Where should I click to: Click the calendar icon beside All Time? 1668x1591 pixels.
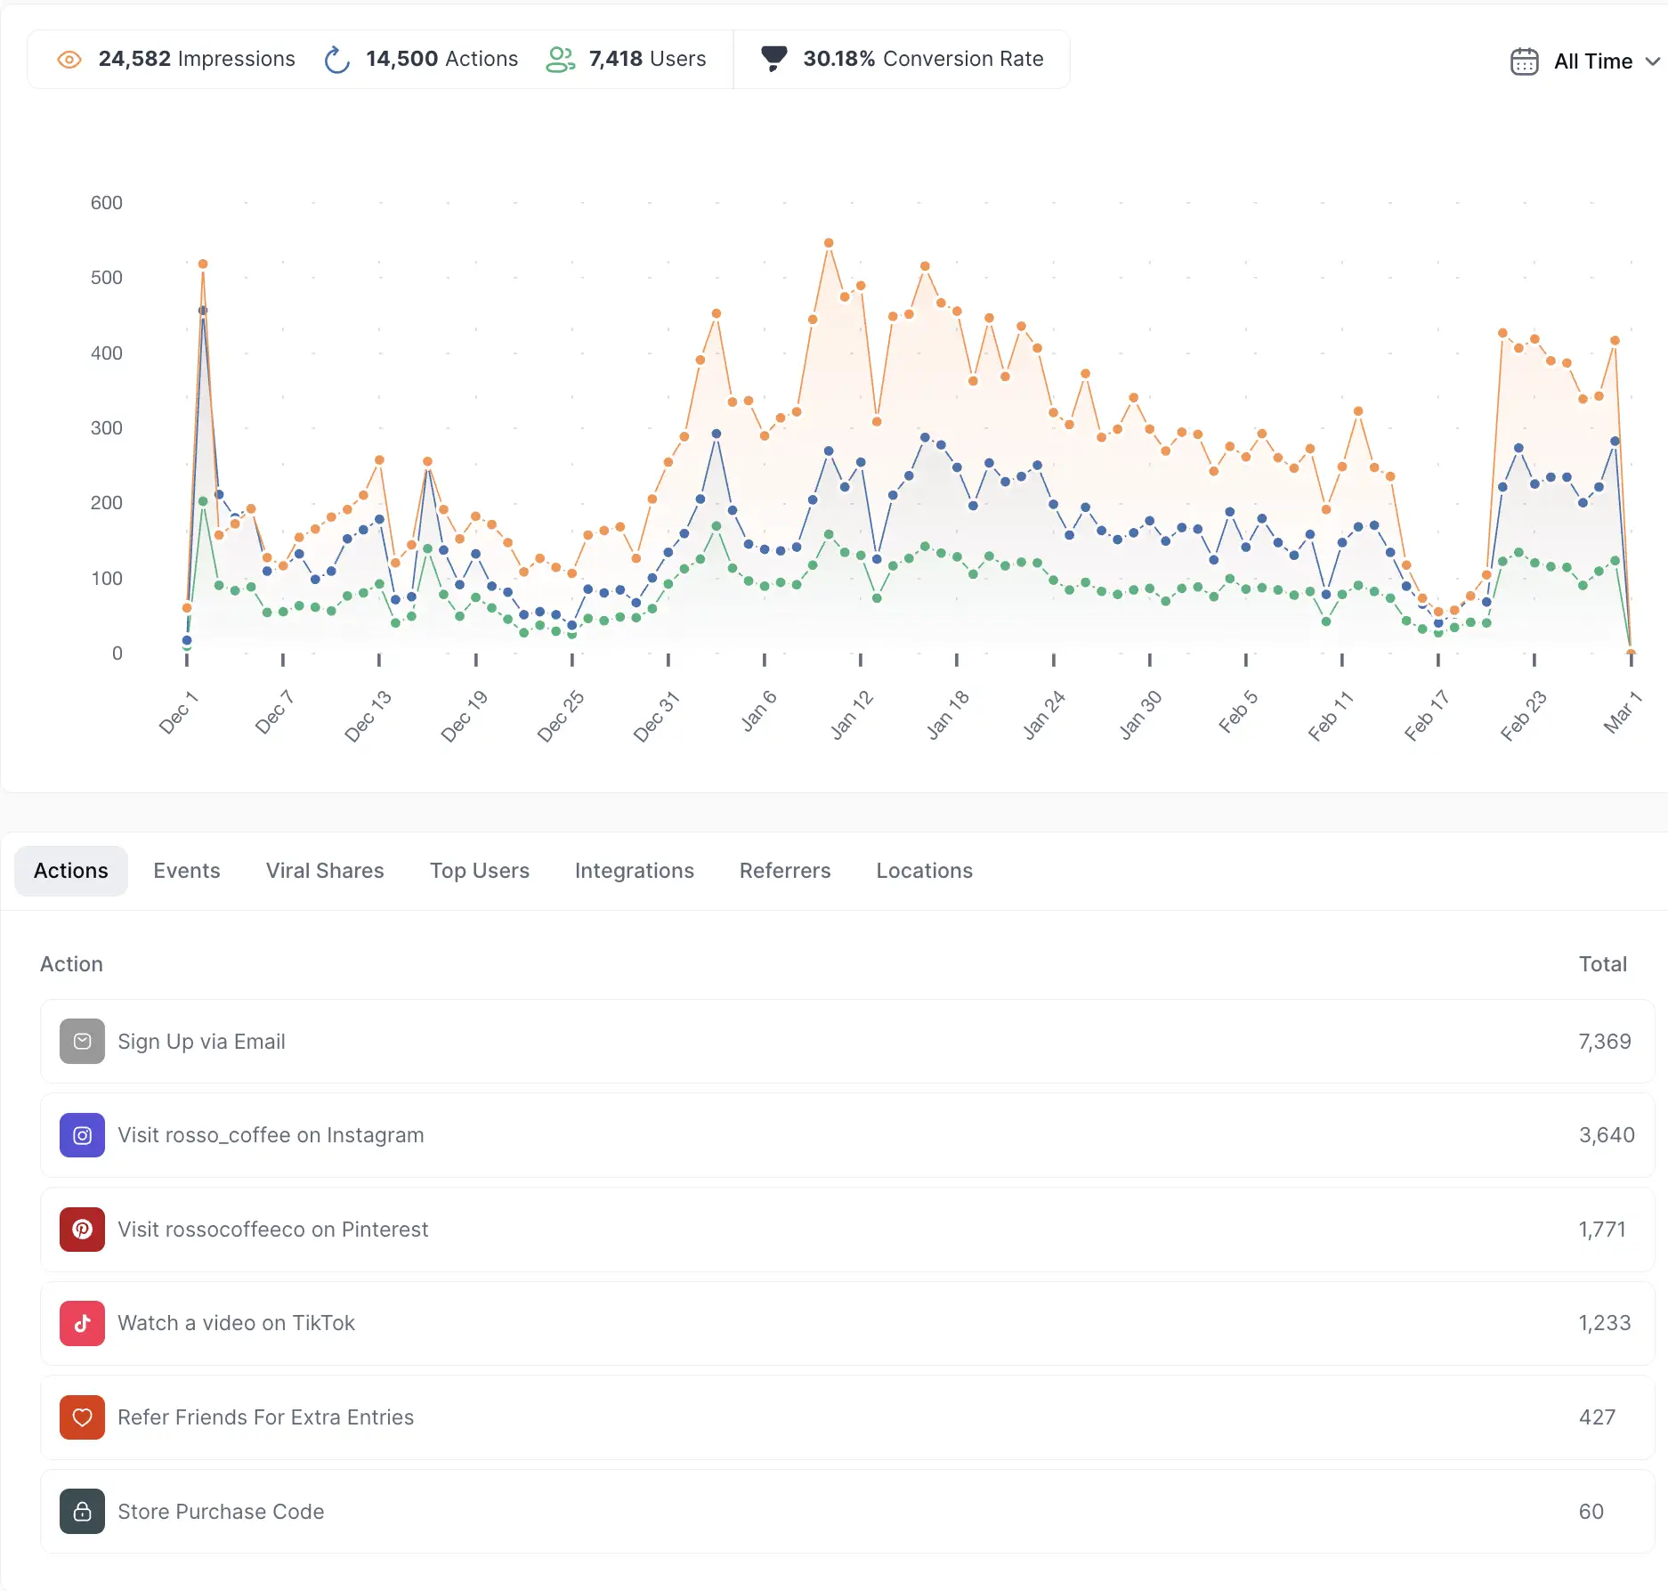click(x=1524, y=61)
